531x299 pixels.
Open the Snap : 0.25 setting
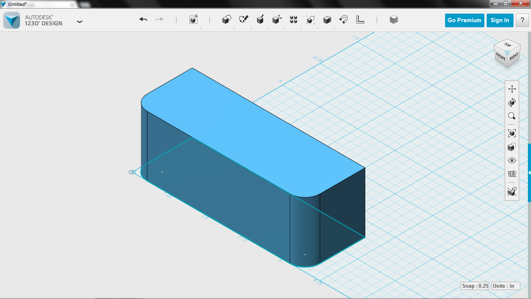click(x=475, y=286)
